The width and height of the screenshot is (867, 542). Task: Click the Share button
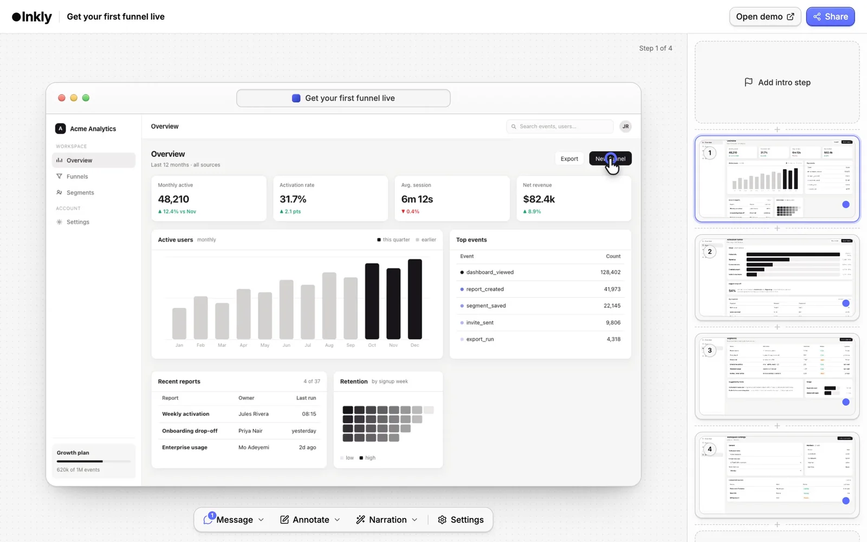830,17
